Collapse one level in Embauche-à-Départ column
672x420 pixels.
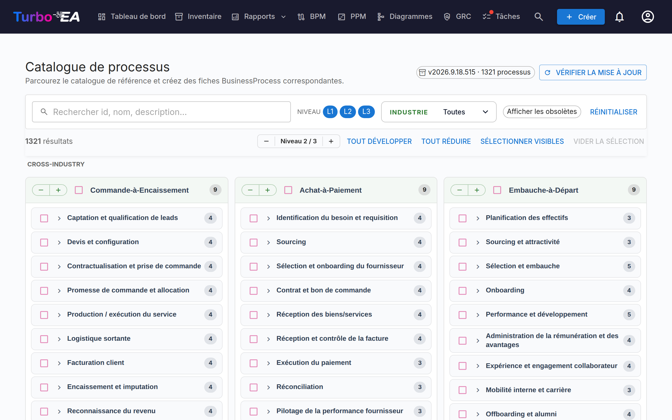point(459,190)
